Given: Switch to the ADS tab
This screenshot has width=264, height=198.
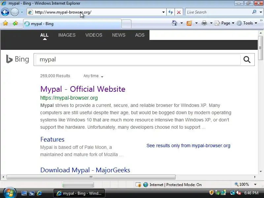Looking at the screenshot, I should click(x=140, y=35).
